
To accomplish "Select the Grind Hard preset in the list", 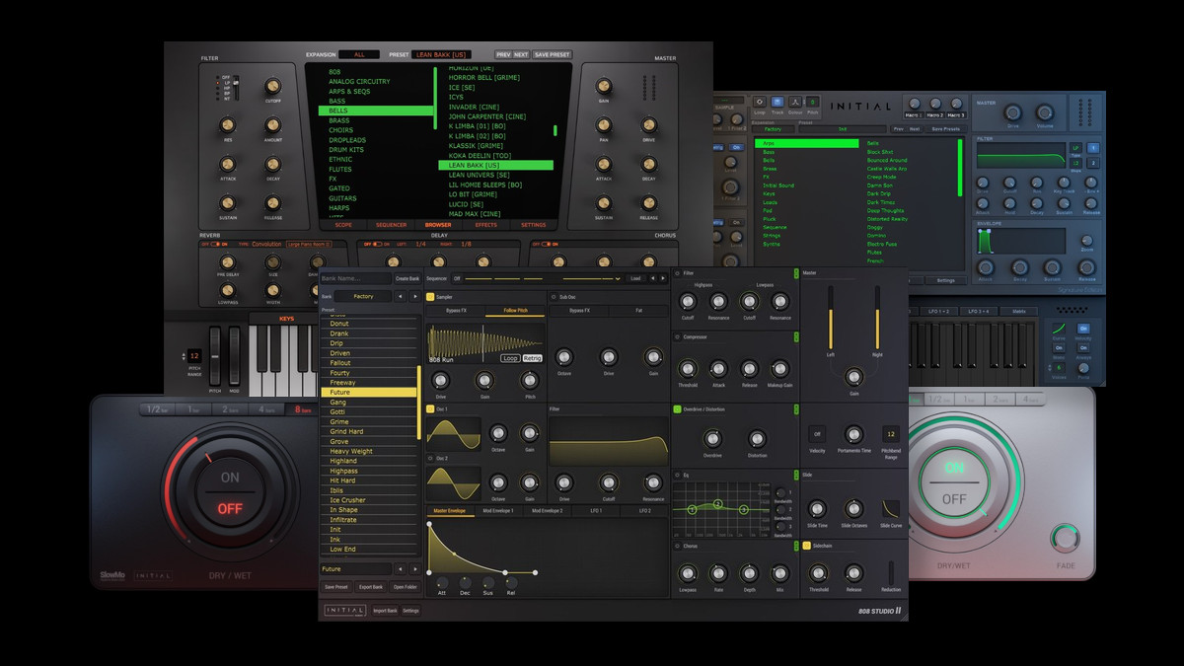I will point(346,431).
